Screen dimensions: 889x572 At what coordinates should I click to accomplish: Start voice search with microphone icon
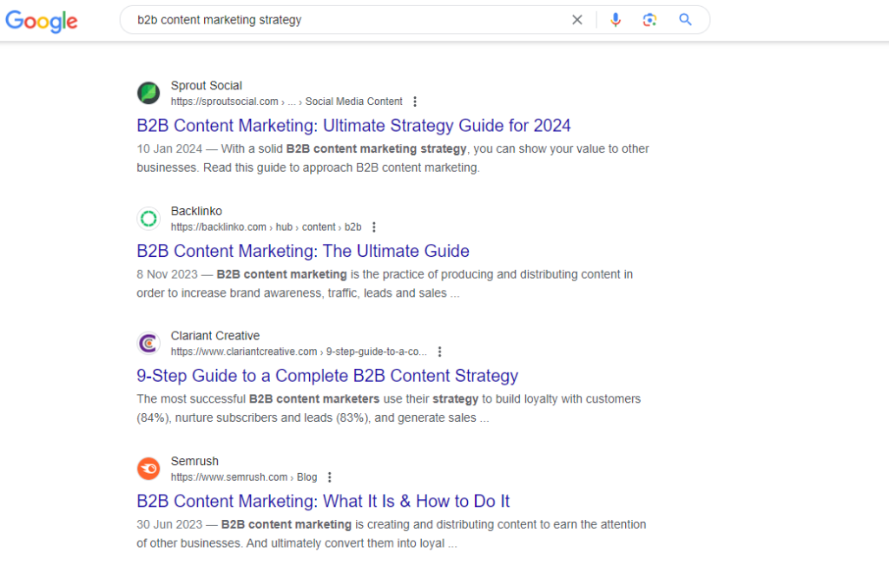616,20
